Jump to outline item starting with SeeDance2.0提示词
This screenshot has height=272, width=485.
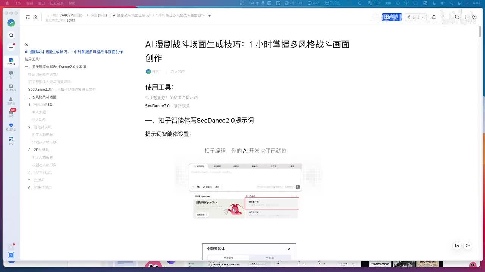tap(63, 90)
